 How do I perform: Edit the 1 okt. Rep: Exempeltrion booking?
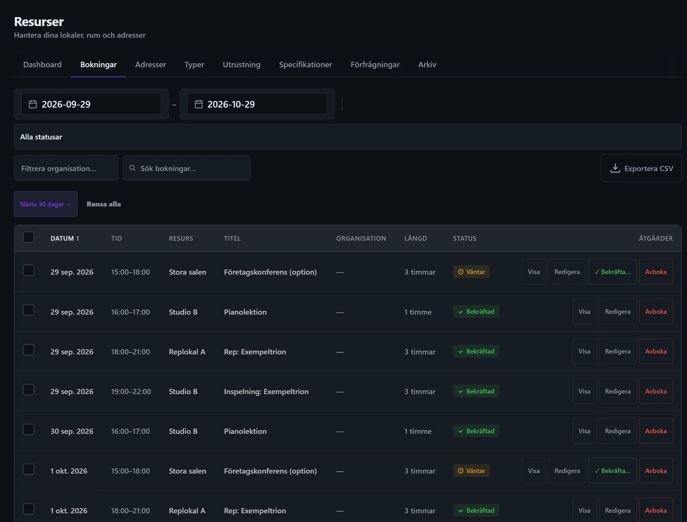coord(618,510)
